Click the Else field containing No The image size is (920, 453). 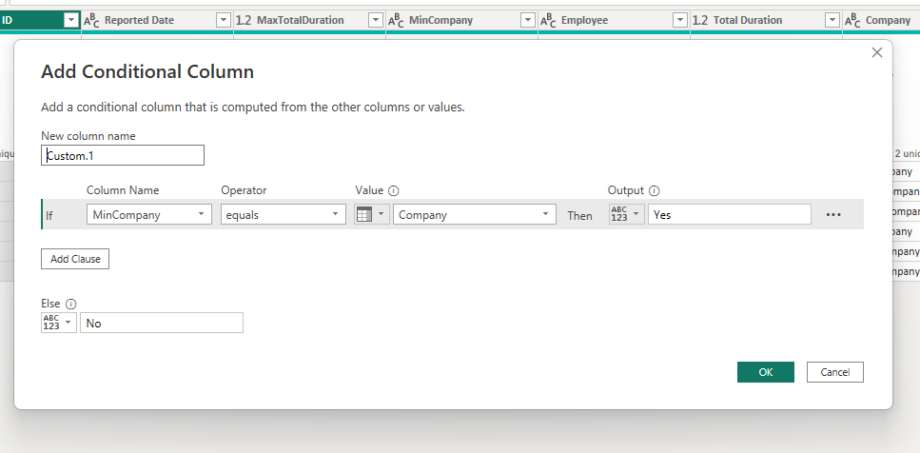pos(162,323)
